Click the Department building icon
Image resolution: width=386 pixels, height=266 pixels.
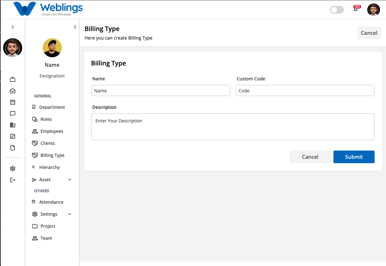click(34, 107)
